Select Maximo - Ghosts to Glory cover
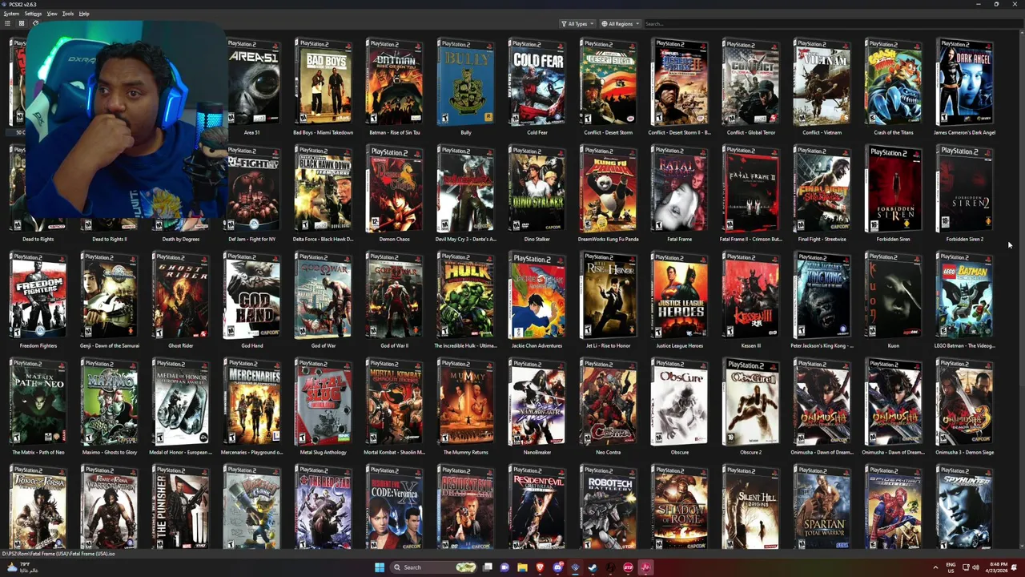Screen dimensions: 1025x577 tap(110, 402)
